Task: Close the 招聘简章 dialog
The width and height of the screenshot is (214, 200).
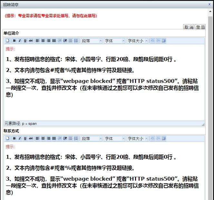Action: 210,4
